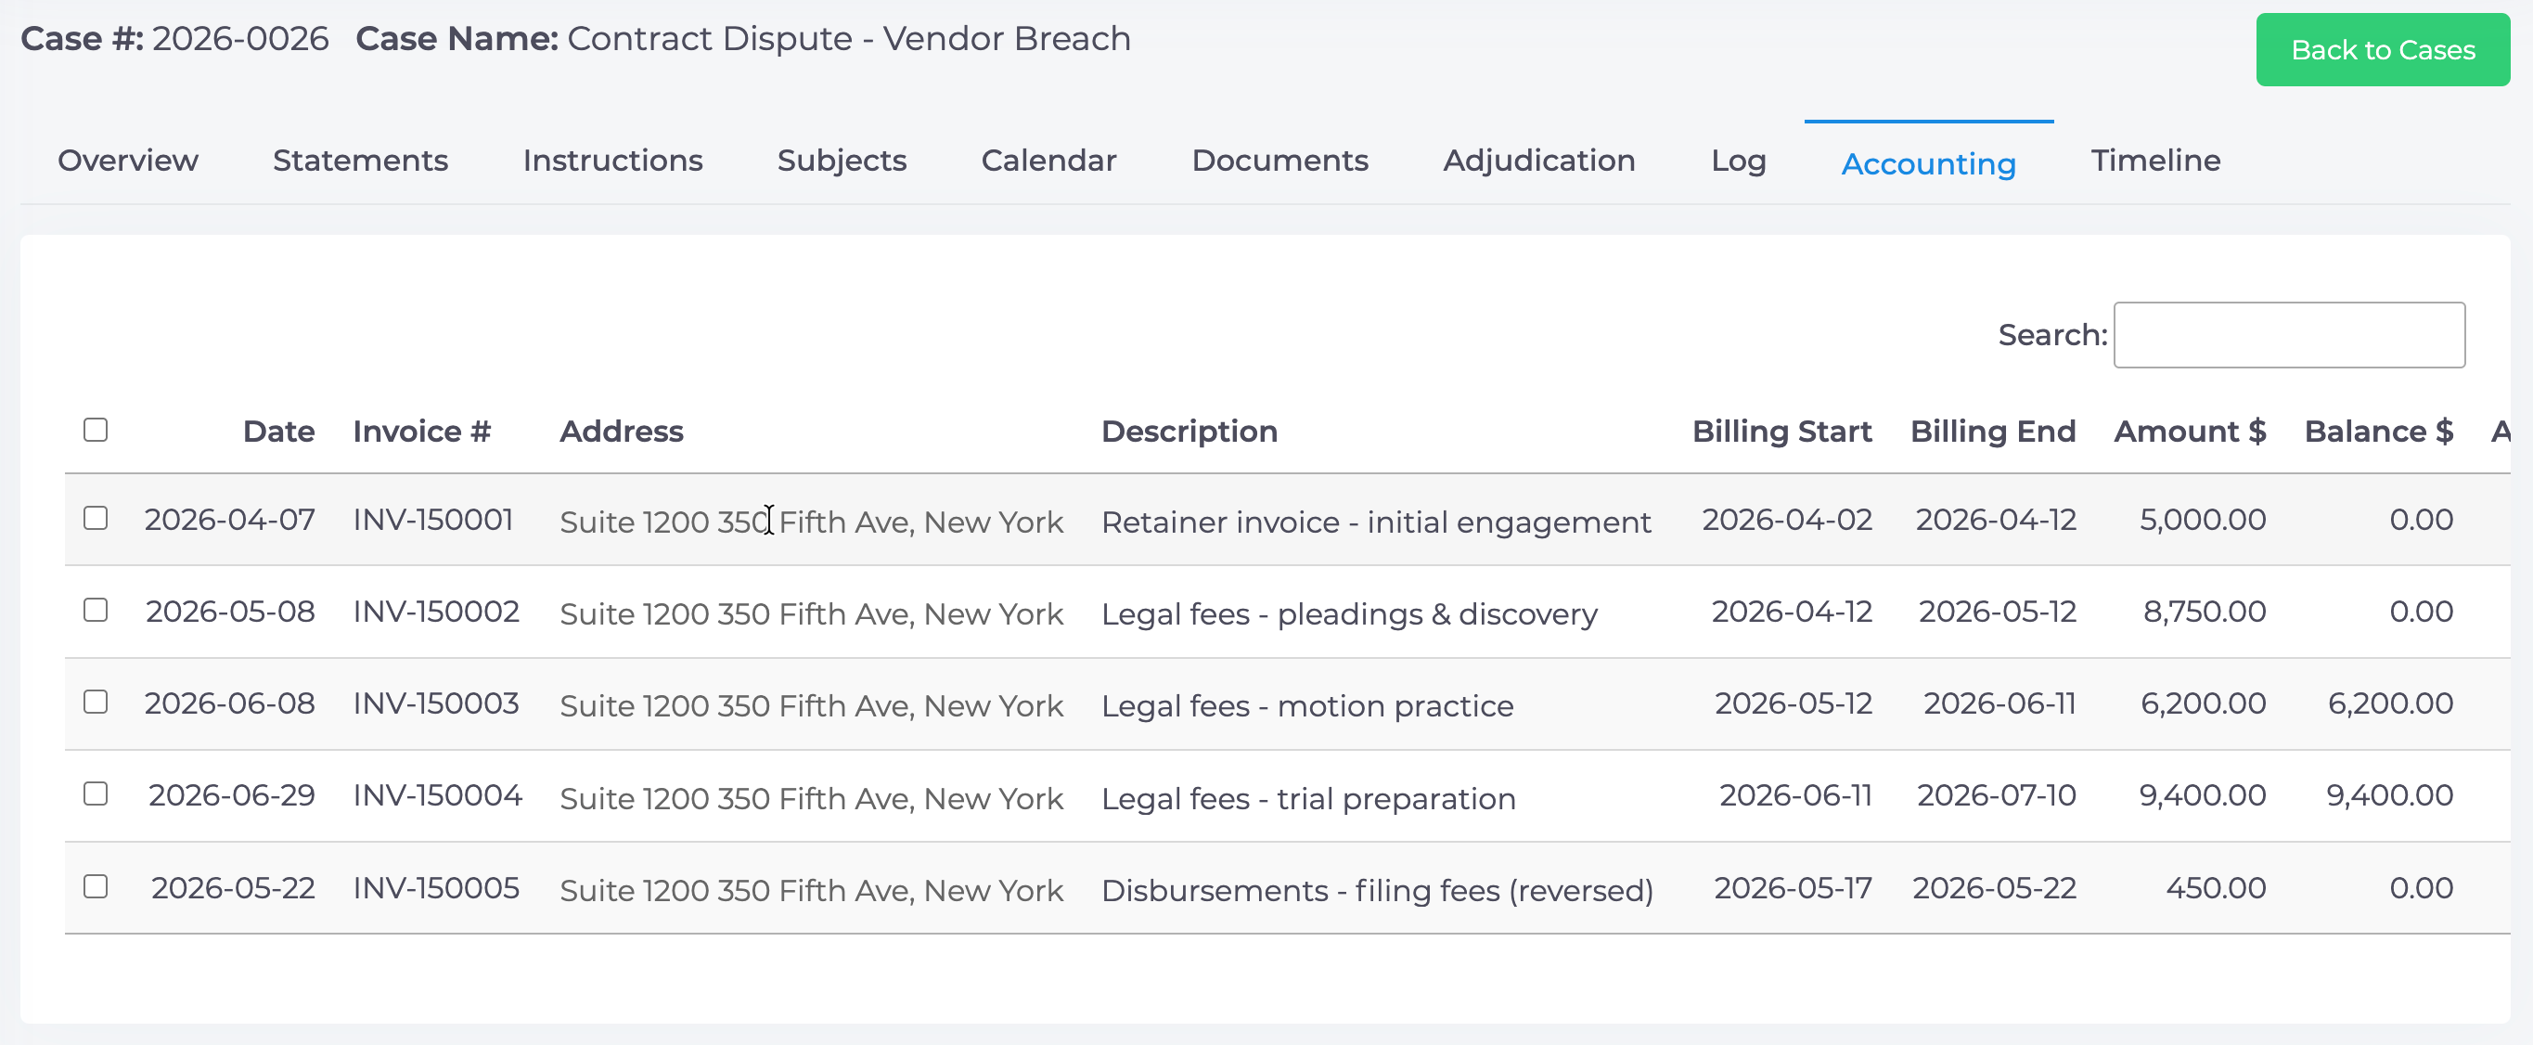This screenshot has height=1045, width=2533.
Task: Click amount 8,750.00 cell
Action: tap(2205, 611)
